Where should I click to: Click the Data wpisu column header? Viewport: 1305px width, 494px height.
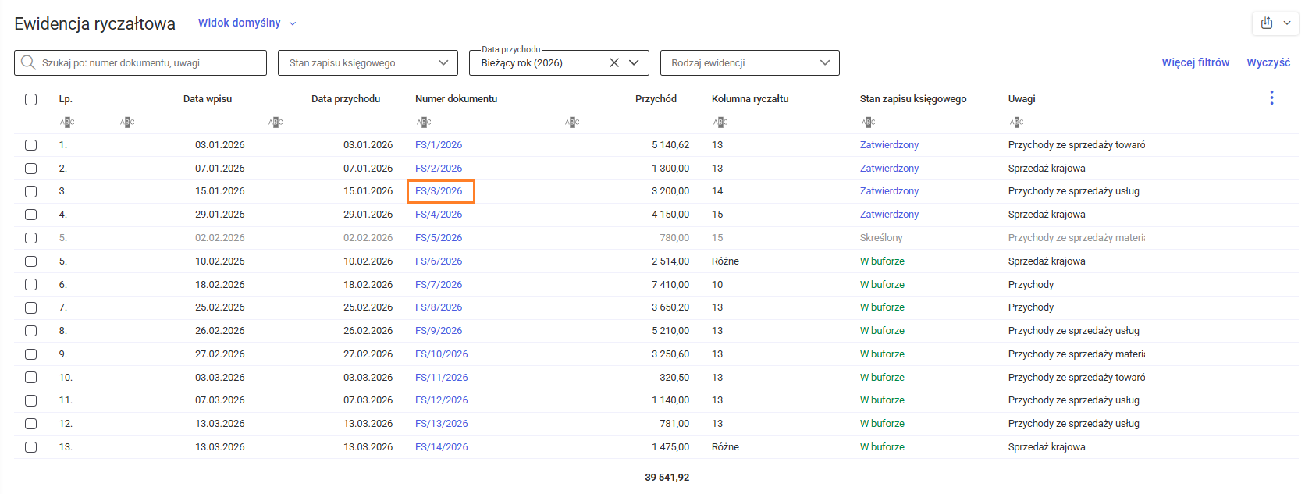click(208, 99)
